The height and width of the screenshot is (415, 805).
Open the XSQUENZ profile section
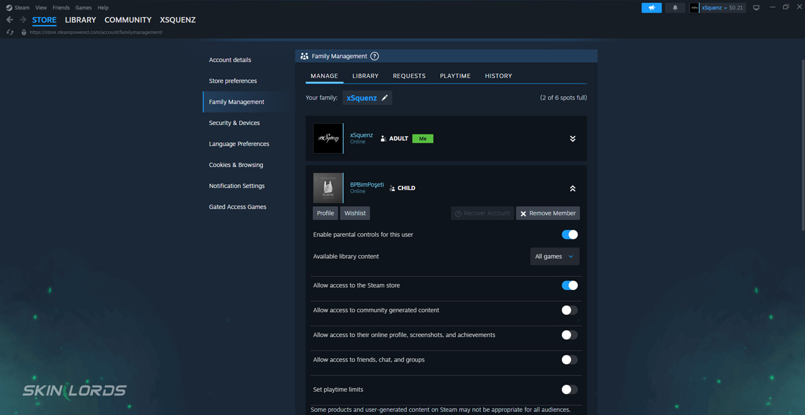click(x=178, y=20)
